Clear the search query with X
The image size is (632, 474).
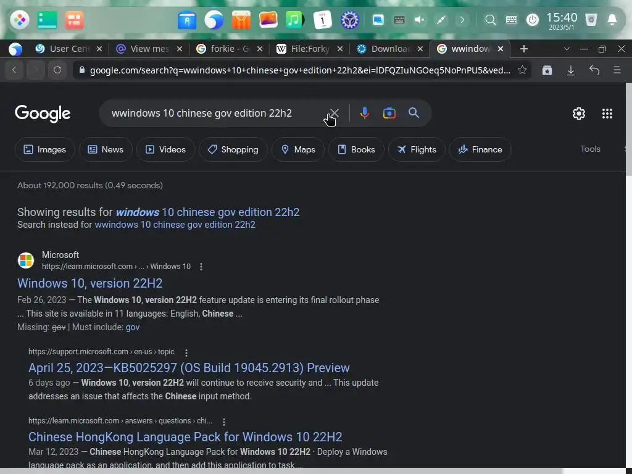334,113
